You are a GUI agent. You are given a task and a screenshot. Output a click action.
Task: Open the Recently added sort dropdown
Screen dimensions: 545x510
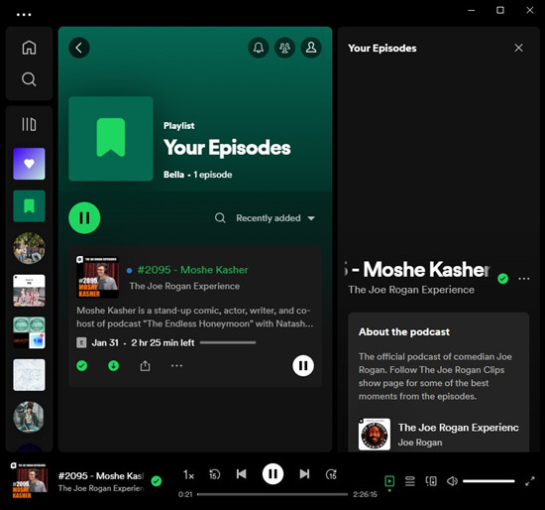275,218
